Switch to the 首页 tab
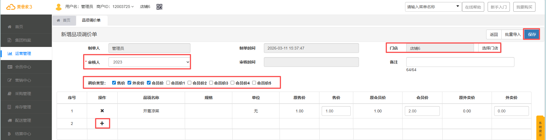Viewport: 546px width, 140px height. click(64, 20)
